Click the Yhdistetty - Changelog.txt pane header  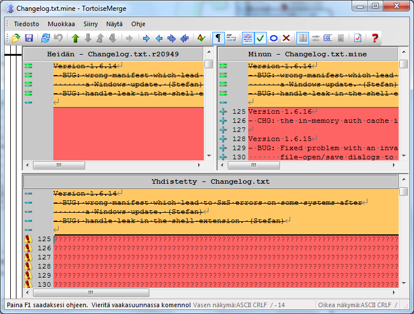tap(211, 181)
